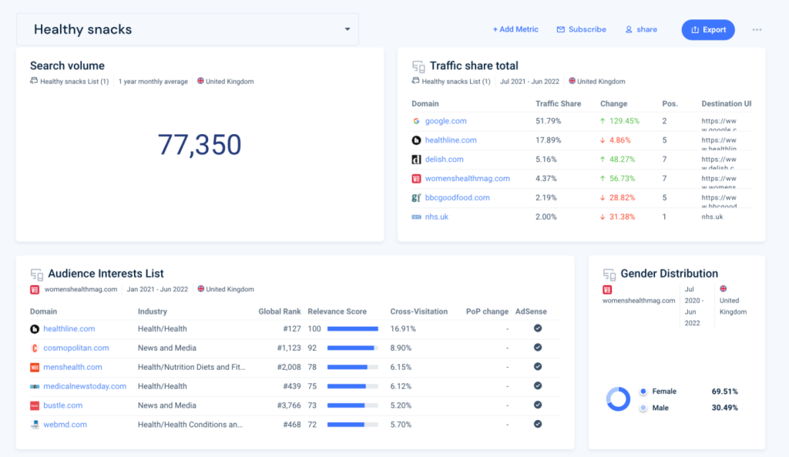Click Subscribe with envelope icon

[581, 30]
